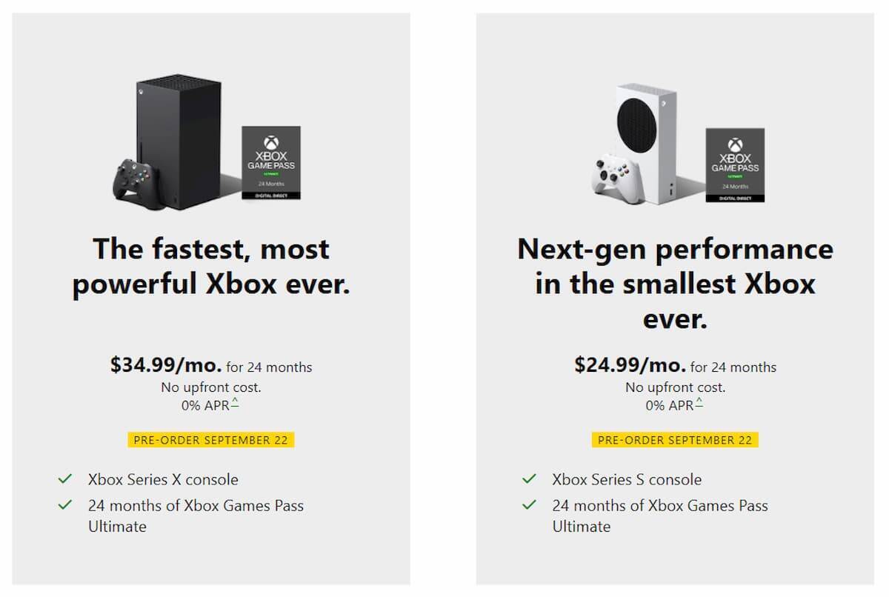889x597 pixels.
Task: Click checkmark next to Xbox Series S console
Action: coord(529,479)
